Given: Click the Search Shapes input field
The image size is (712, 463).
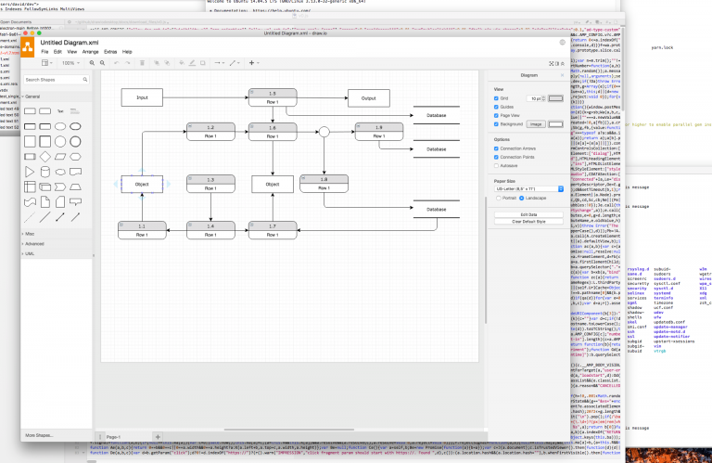Looking at the screenshot, I should [x=56, y=80].
